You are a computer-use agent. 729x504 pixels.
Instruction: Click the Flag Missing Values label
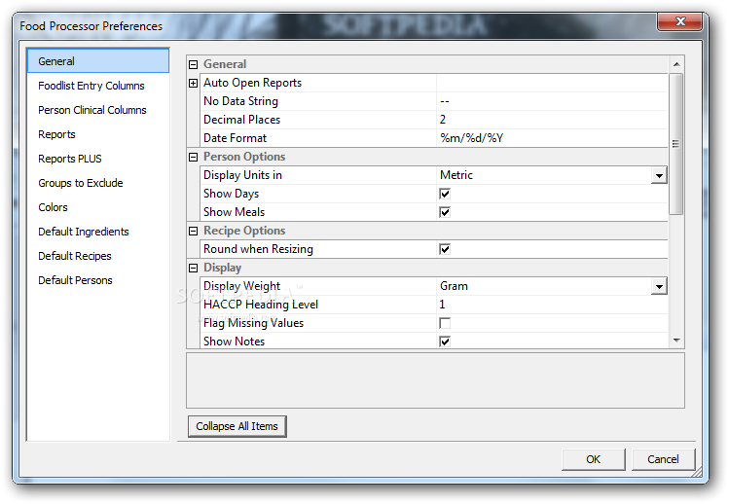(x=253, y=323)
